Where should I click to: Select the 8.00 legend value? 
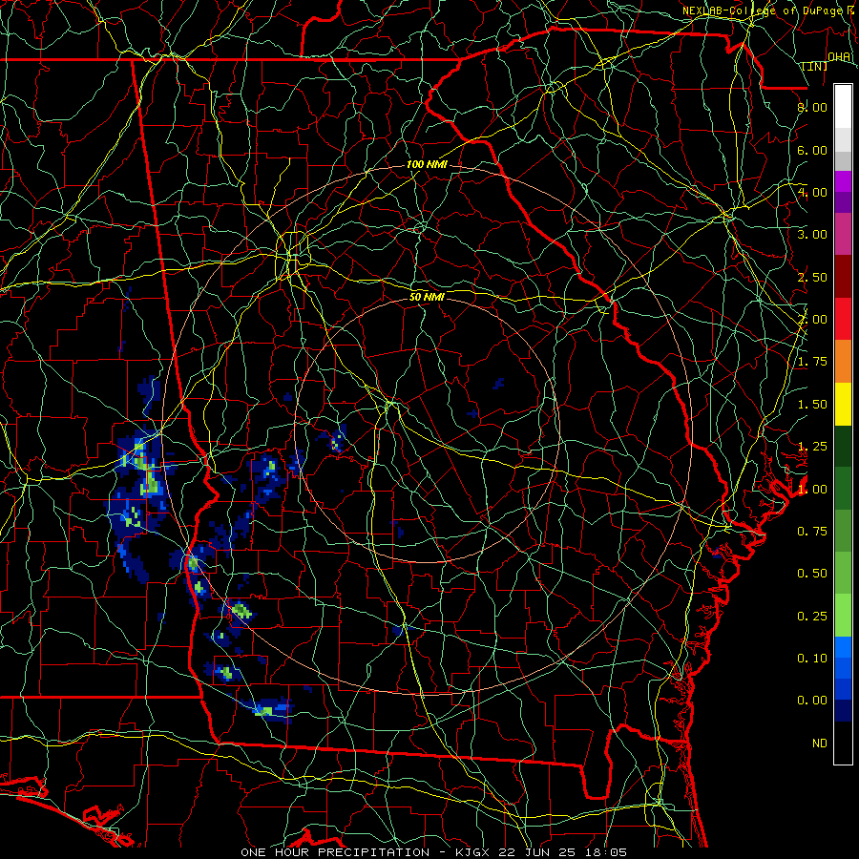point(812,107)
